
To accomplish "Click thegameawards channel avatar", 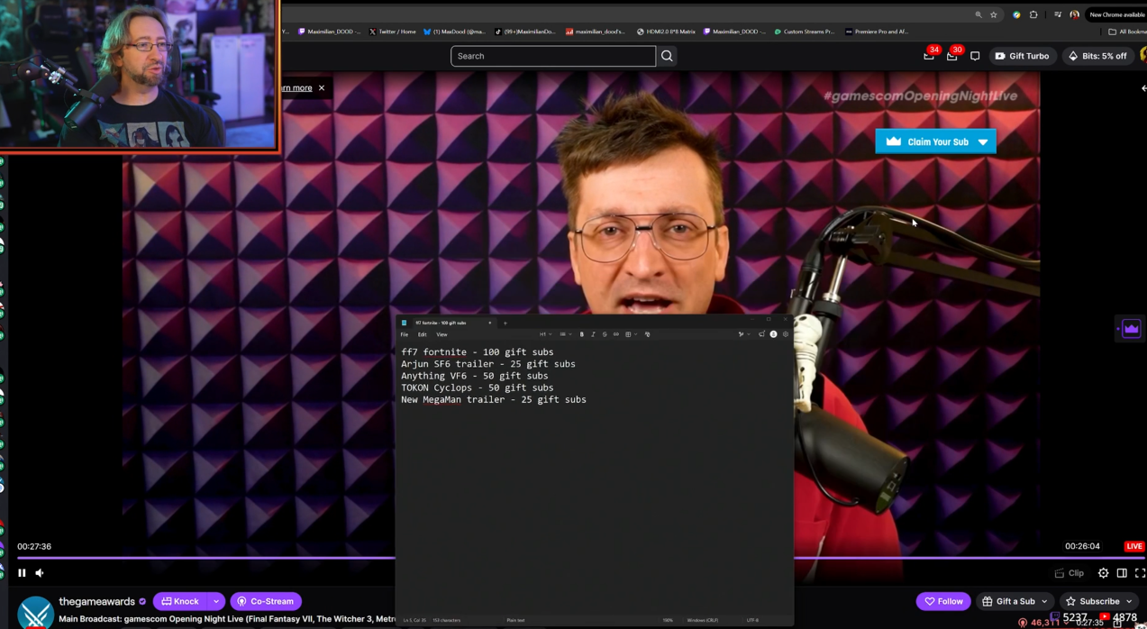I will 35,613.
